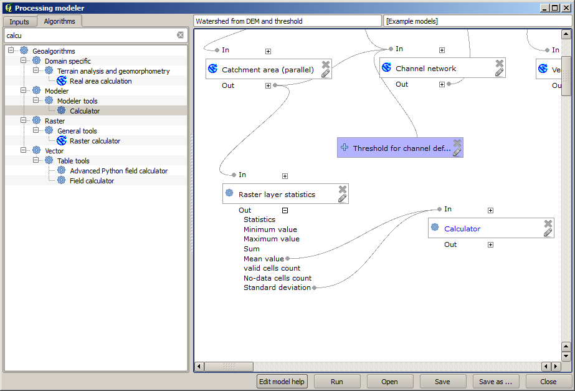Clear the algorithm search field

pos(180,35)
